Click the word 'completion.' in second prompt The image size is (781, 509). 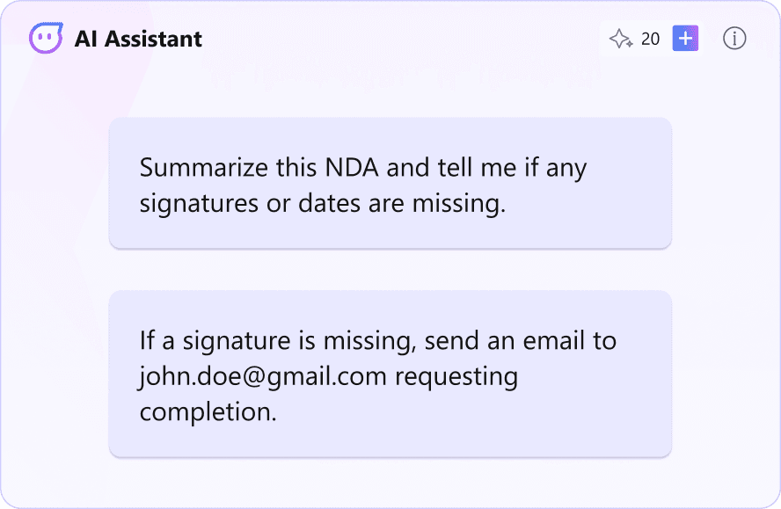(208, 411)
